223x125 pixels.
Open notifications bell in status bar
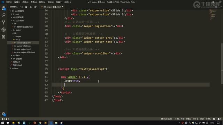[x=219, y=119]
